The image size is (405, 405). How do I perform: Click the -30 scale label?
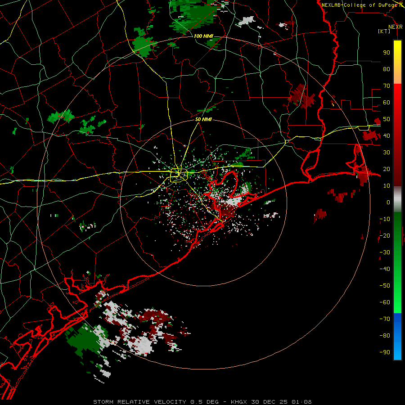(x=385, y=252)
